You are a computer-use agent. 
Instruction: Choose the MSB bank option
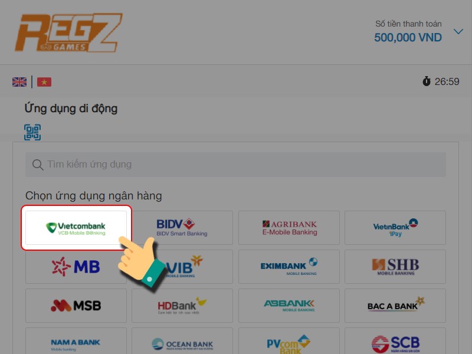tap(76, 306)
